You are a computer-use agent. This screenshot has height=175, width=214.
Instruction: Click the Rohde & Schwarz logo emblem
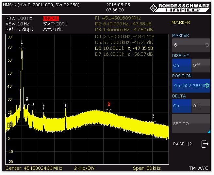point(153,7)
